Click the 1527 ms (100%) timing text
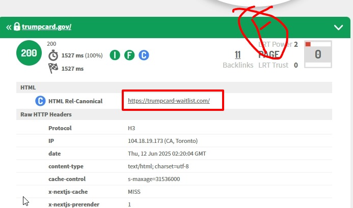Screen dimensions: 353x208 pyautogui.click(x=82, y=55)
